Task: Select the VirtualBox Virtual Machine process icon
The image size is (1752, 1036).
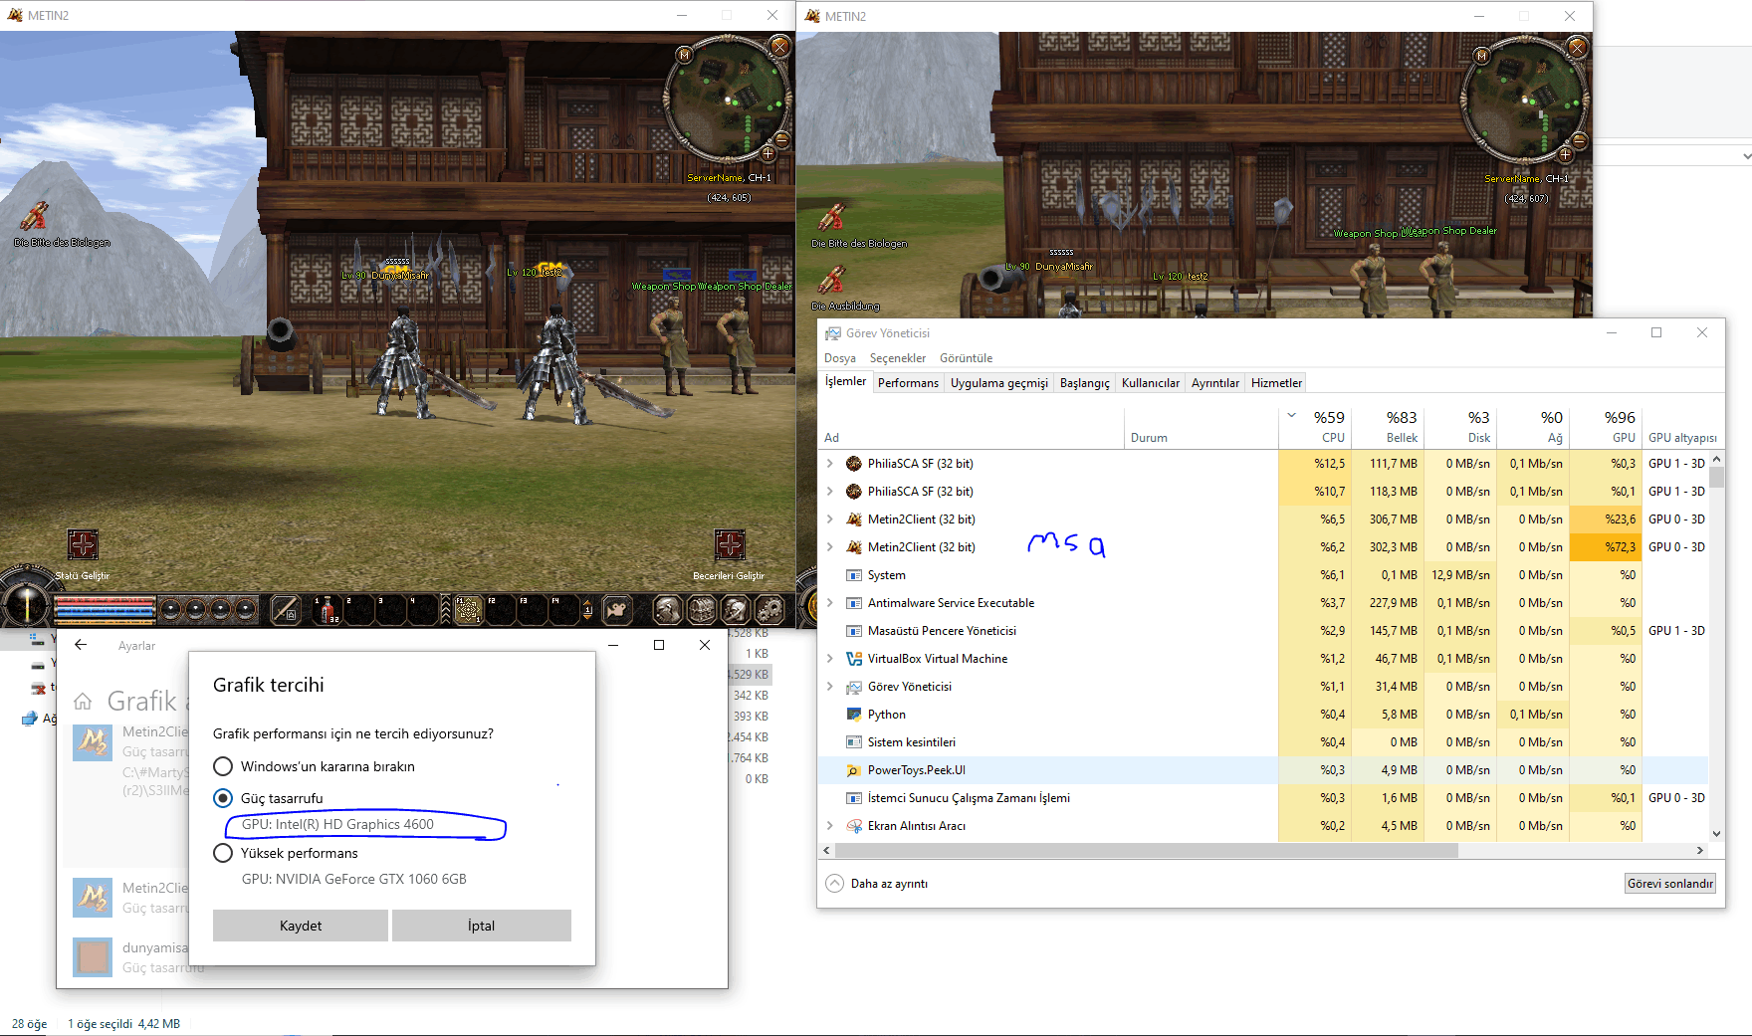Action: pyautogui.click(x=854, y=658)
